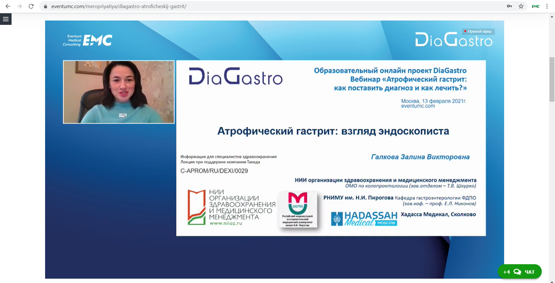555x283 pixels.
Task: Click the scrollbar up arrow
Action: 552,17
